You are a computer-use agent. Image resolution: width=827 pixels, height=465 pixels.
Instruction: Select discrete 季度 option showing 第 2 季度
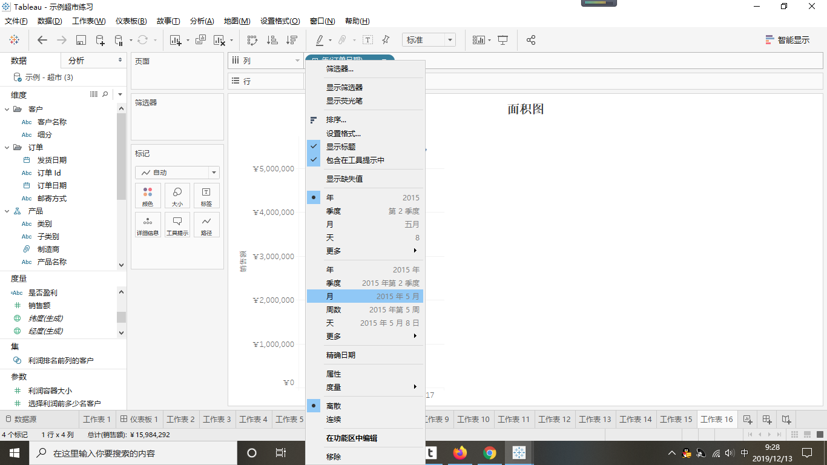pos(364,211)
